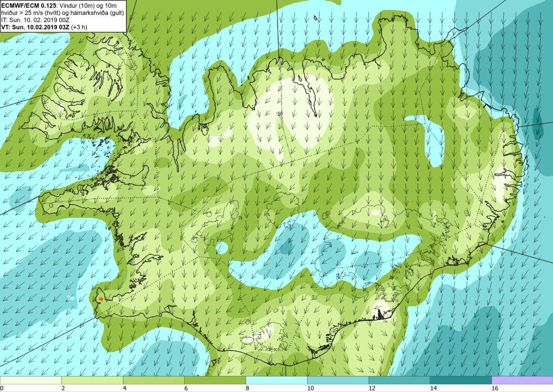The height and width of the screenshot is (392, 553).
Task: Click the 8–10 m/s light cyan legend swatch
Action: (276, 380)
